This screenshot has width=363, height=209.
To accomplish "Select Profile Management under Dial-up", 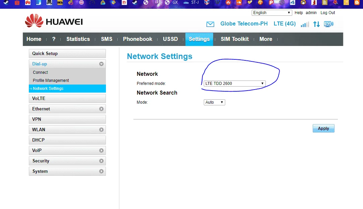I will click(51, 81).
